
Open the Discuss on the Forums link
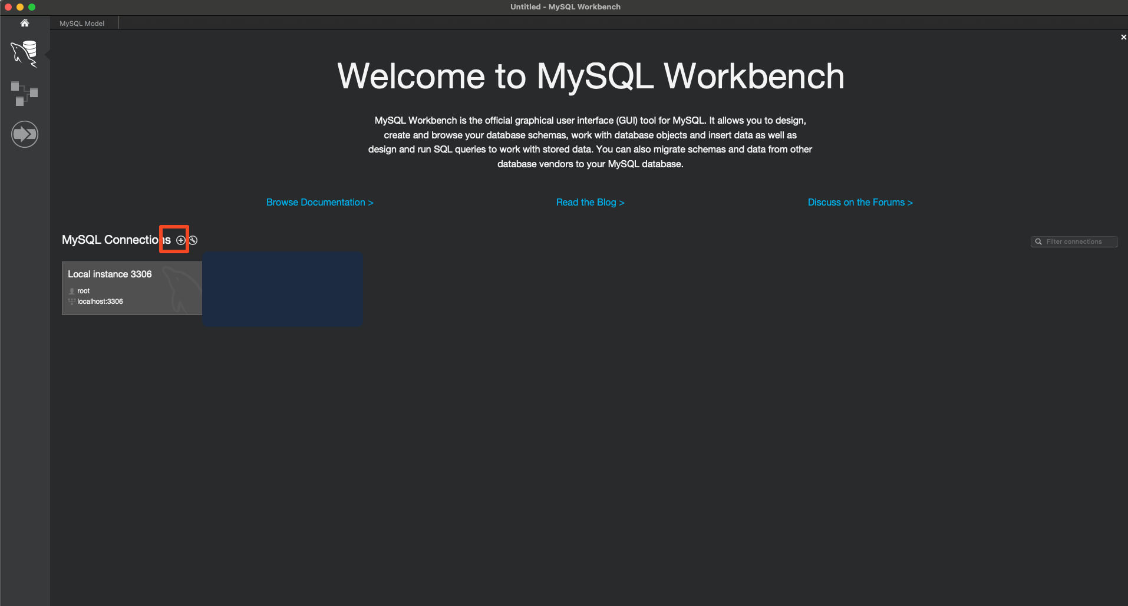click(x=860, y=202)
